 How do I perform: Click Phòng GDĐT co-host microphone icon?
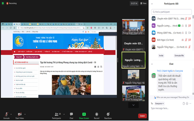point(186,33)
